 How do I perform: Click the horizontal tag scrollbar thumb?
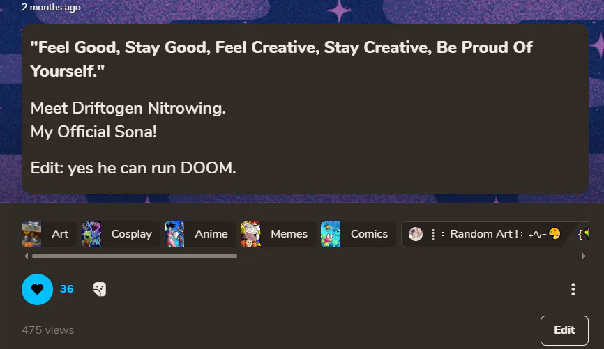pyautogui.click(x=135, y=256)
